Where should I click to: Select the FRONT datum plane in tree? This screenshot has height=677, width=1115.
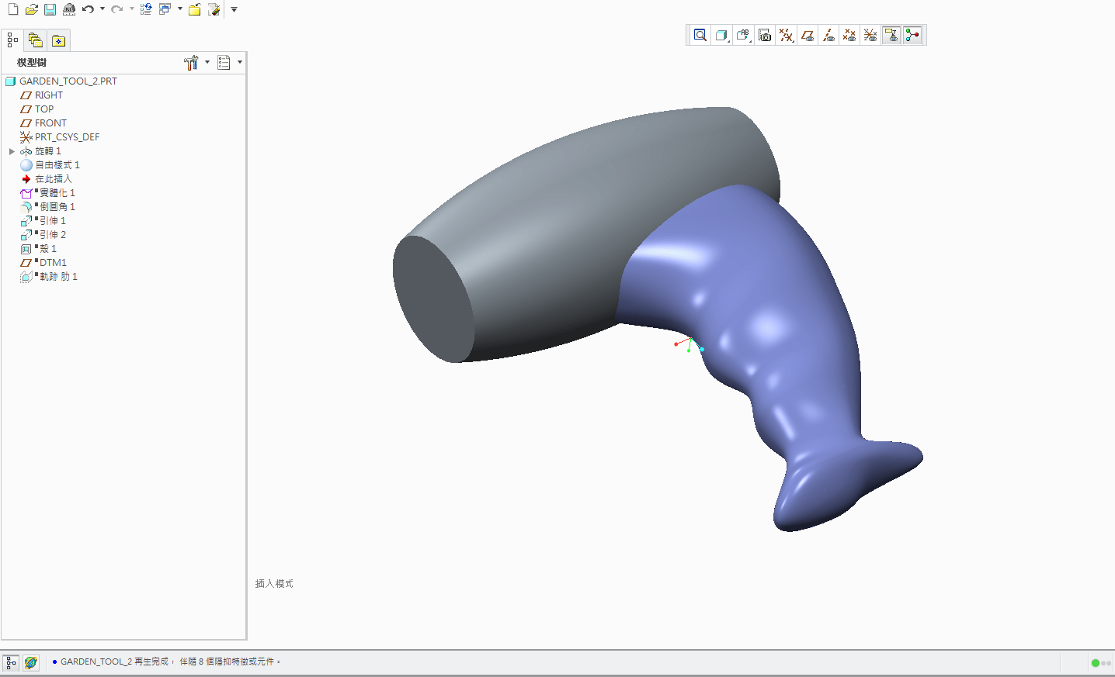50,123
